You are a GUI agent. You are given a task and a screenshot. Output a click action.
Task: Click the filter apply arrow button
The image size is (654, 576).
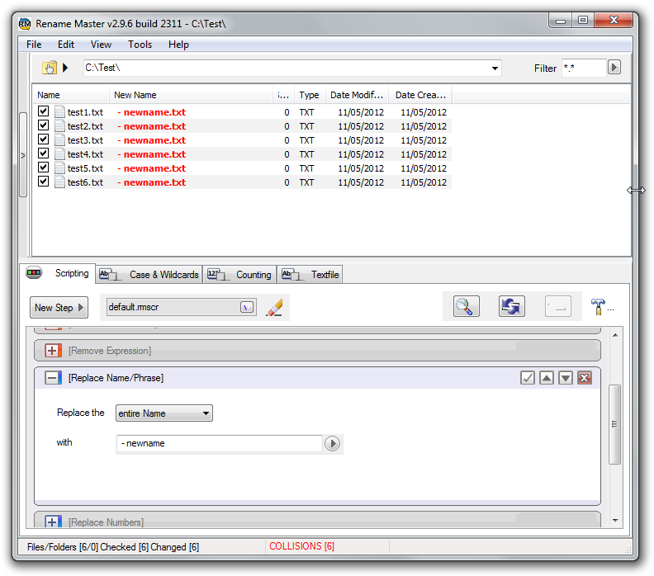click(x=614, y=68)
